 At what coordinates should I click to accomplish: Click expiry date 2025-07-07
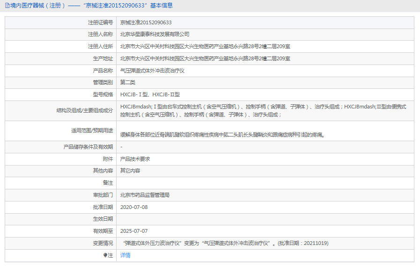134,231
